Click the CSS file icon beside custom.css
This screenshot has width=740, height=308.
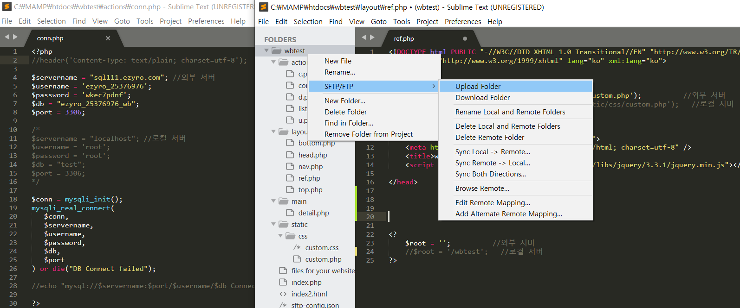tap(297, 247)
